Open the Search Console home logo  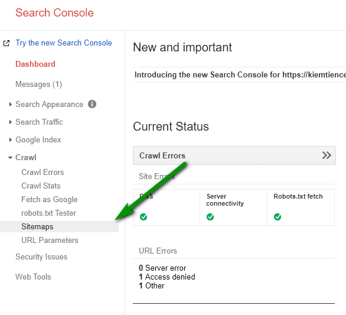click(x=54, y=13)
